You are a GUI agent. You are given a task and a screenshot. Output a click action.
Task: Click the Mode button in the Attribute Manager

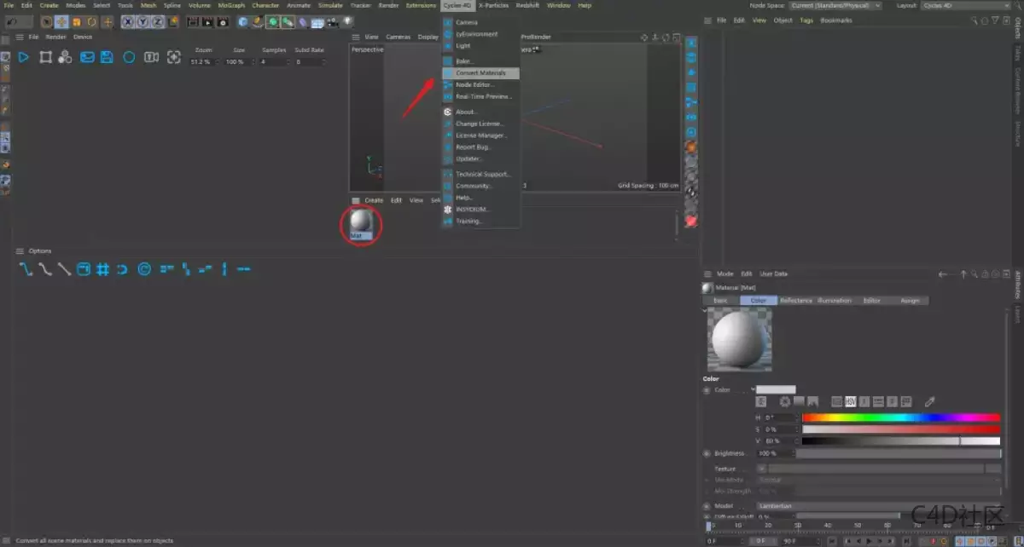pos(725,273)
